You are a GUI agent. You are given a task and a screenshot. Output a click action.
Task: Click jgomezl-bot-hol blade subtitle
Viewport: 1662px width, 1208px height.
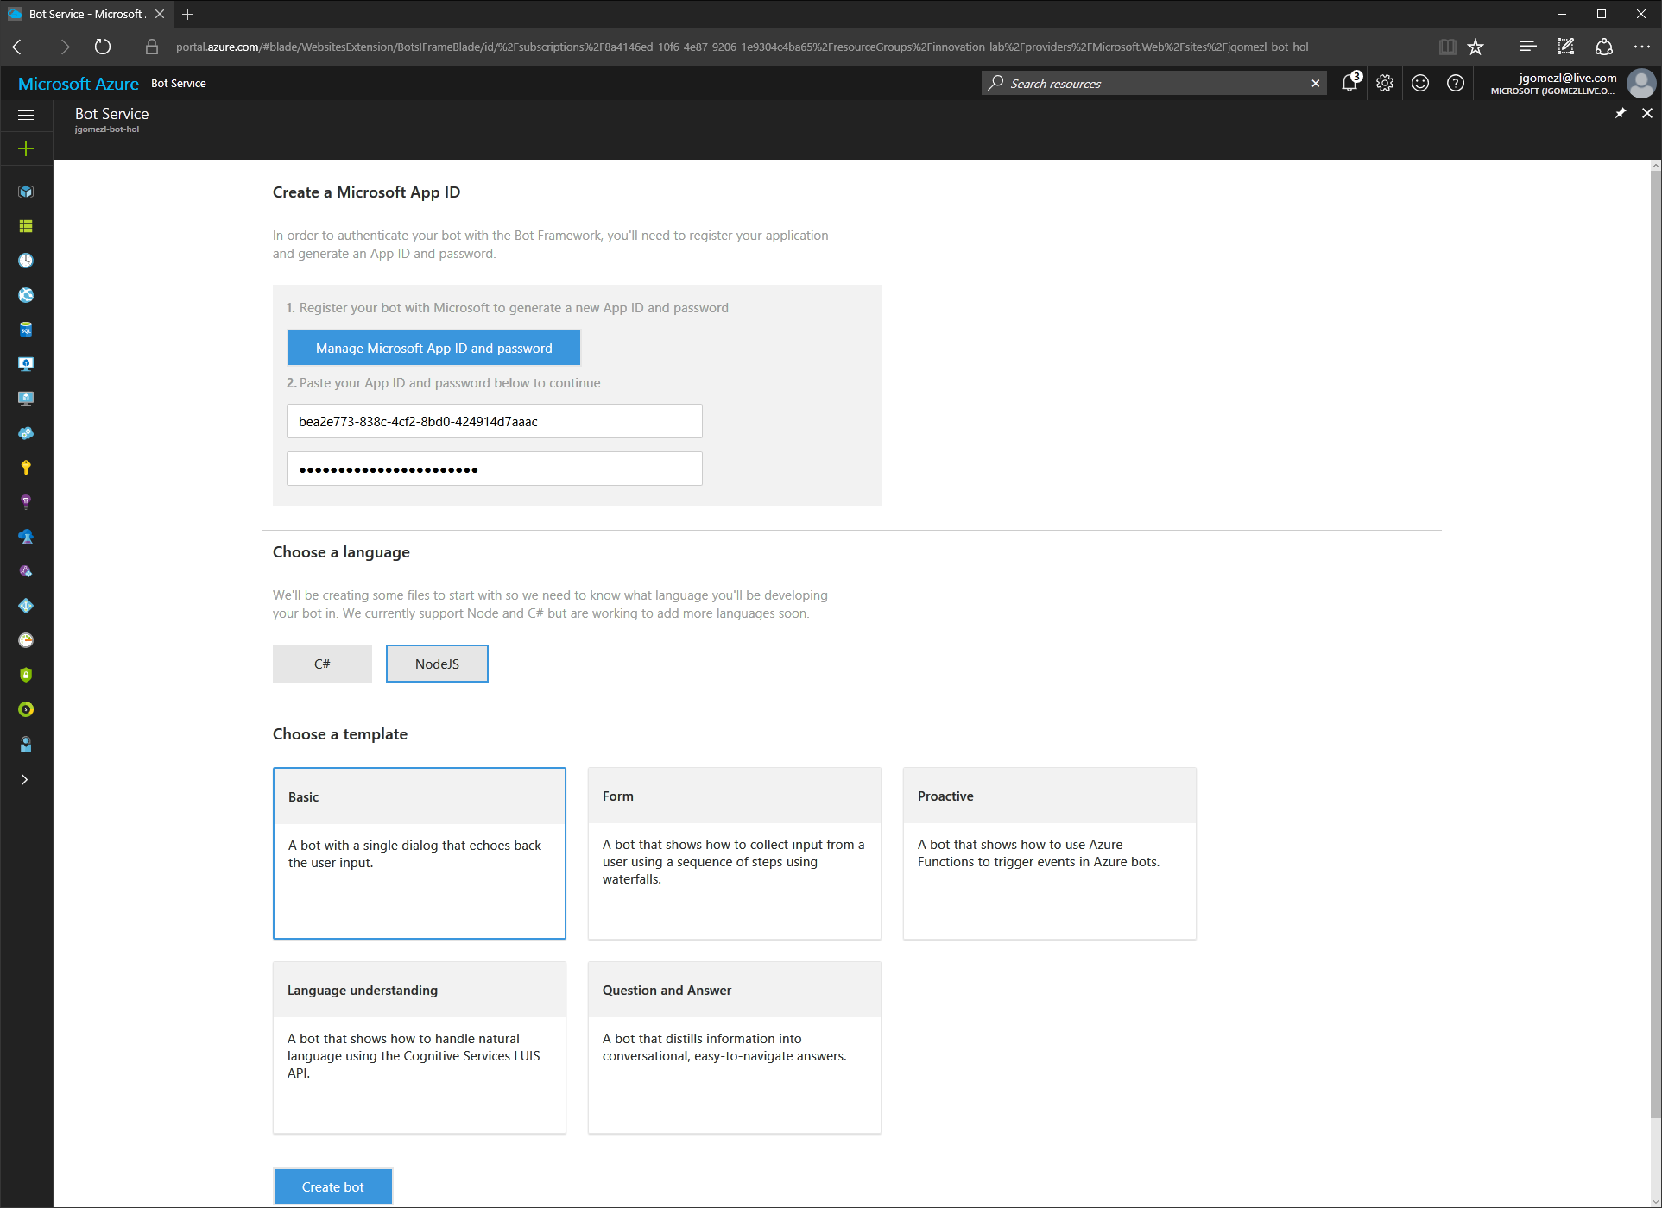pos(107,129)
